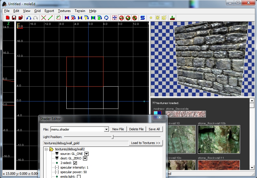Open the source GL_ONE dropdown
257x178 pixels.
click(x=86, y=154)
